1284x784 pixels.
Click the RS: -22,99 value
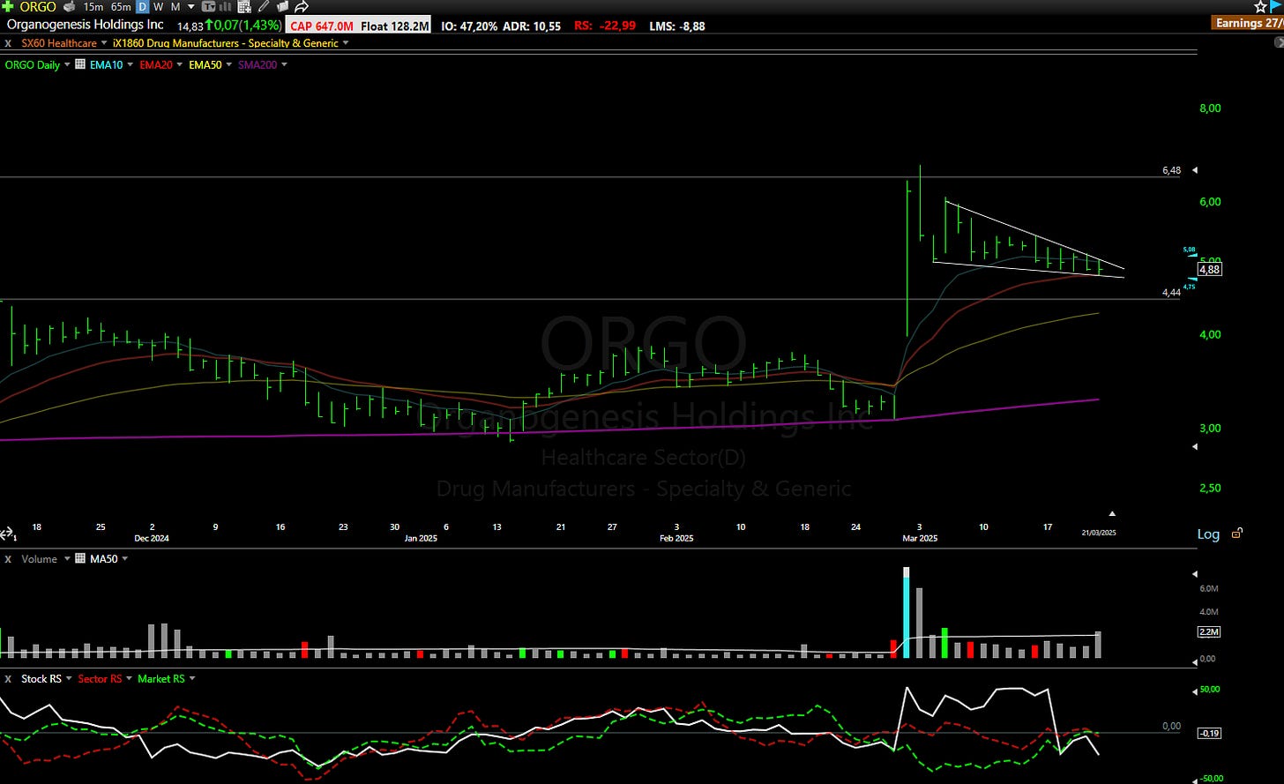click(605, 26)
